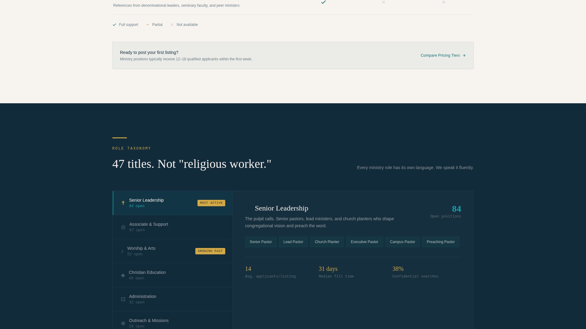
Task: Click the '52 open' count text
Action: point(135,254)
